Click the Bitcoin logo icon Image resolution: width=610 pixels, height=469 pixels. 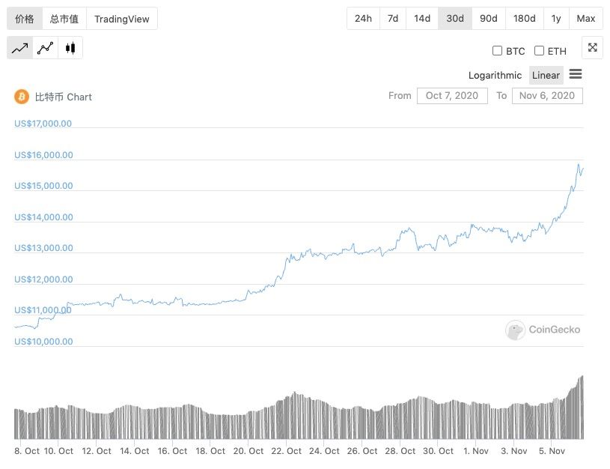click(21, 97)
